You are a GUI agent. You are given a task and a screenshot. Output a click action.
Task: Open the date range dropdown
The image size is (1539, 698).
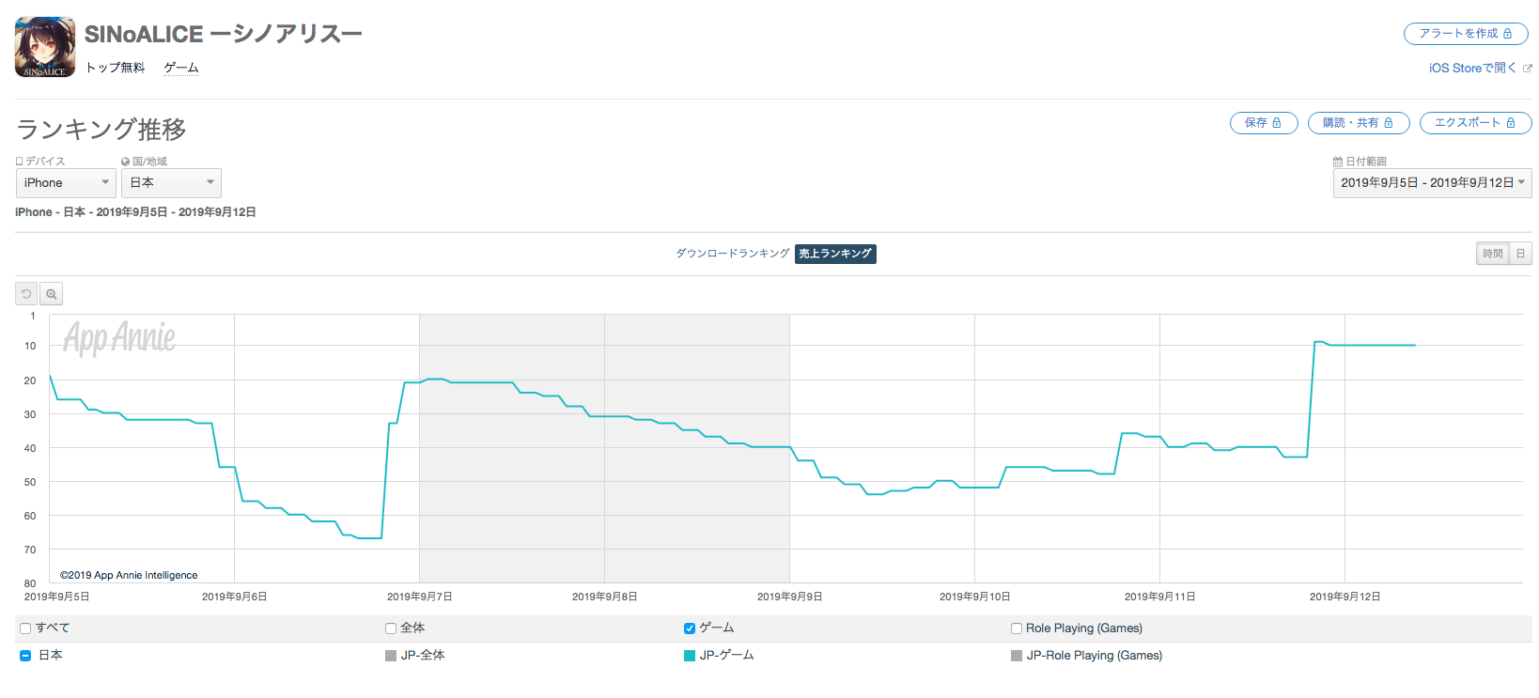(1432, 183)
